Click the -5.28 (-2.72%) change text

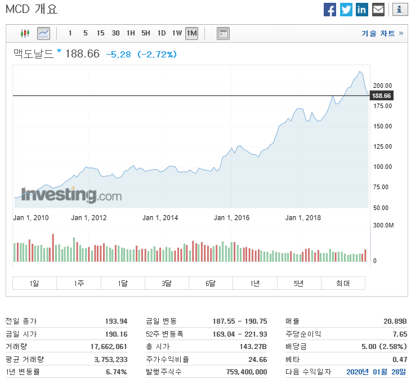[x=141, y=54]
